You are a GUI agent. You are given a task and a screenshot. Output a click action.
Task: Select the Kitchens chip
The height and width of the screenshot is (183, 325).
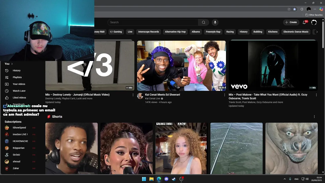273,32
